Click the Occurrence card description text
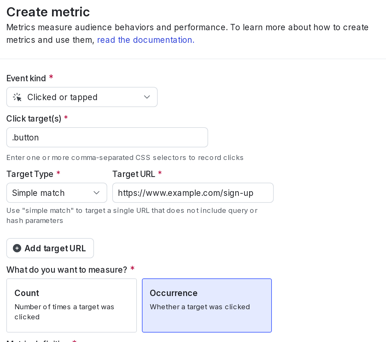 click(x=200, y=306)
